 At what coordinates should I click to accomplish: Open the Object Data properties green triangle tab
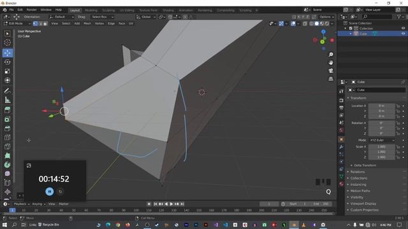coord(342,177)
